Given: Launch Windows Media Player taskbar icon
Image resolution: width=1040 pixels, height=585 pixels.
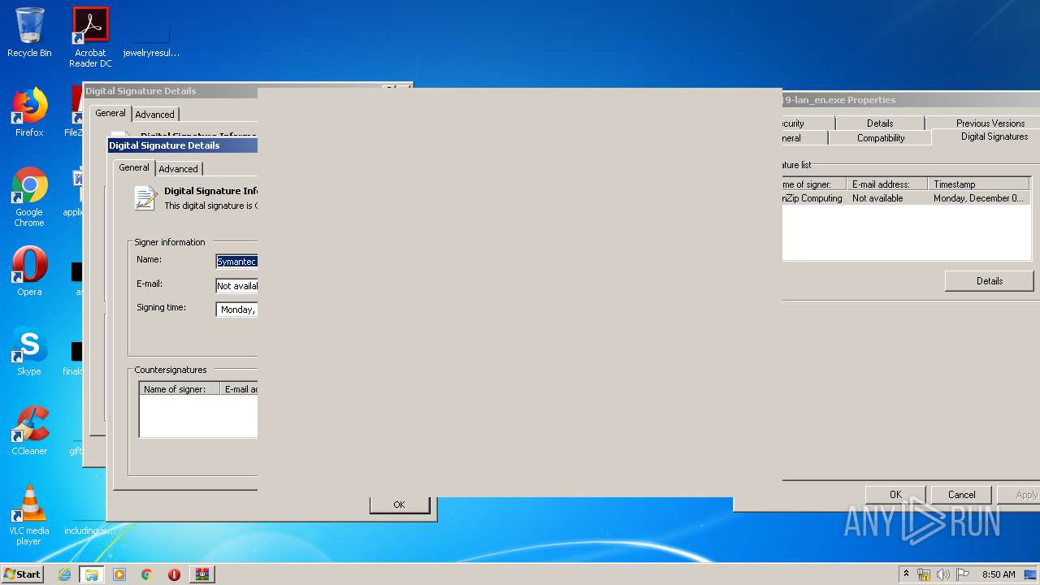Looking at the screenshot, I should [119, 574].
